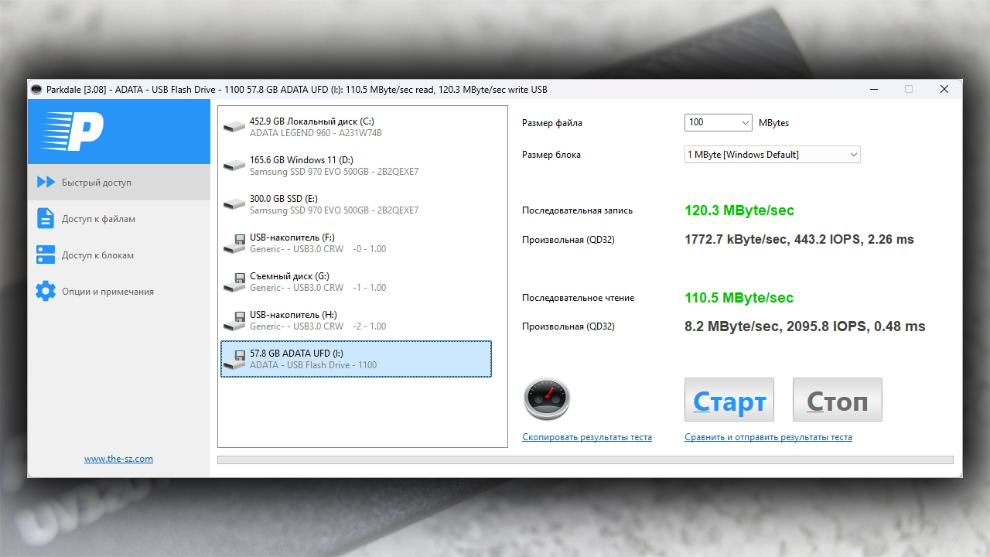The image size is (990, 557).
Task: Click the removable drive icon for USB-накопитель (F:)
Action: (x=234, y=243)
